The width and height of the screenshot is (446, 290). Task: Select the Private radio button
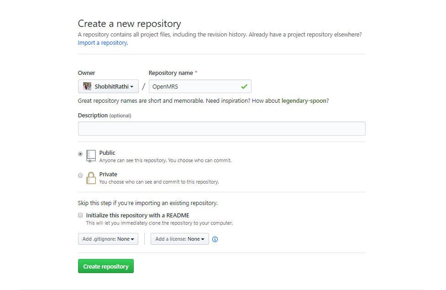(x=80, y=175)
